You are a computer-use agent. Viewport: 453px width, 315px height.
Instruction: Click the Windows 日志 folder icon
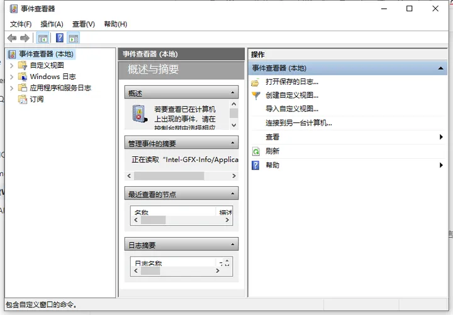pos(23,77)
